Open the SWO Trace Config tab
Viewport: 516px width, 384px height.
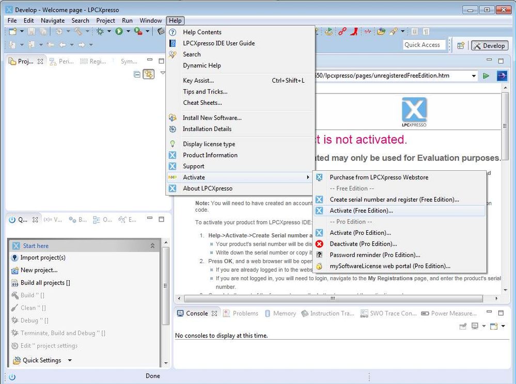pos(388,313)
